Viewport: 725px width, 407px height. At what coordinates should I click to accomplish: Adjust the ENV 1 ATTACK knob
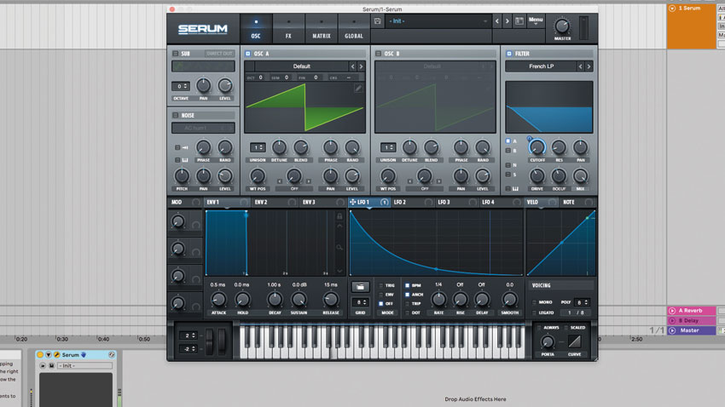[218, 300]
